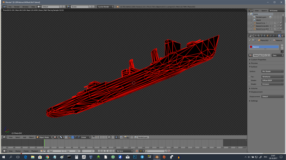Expand the BezierCircle tree item

(252, 23)
